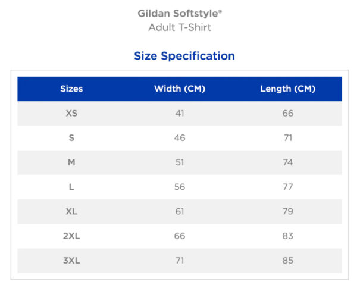357x288 pixels.
Task: Click the Size Specification heading
Action: [184, 56]
